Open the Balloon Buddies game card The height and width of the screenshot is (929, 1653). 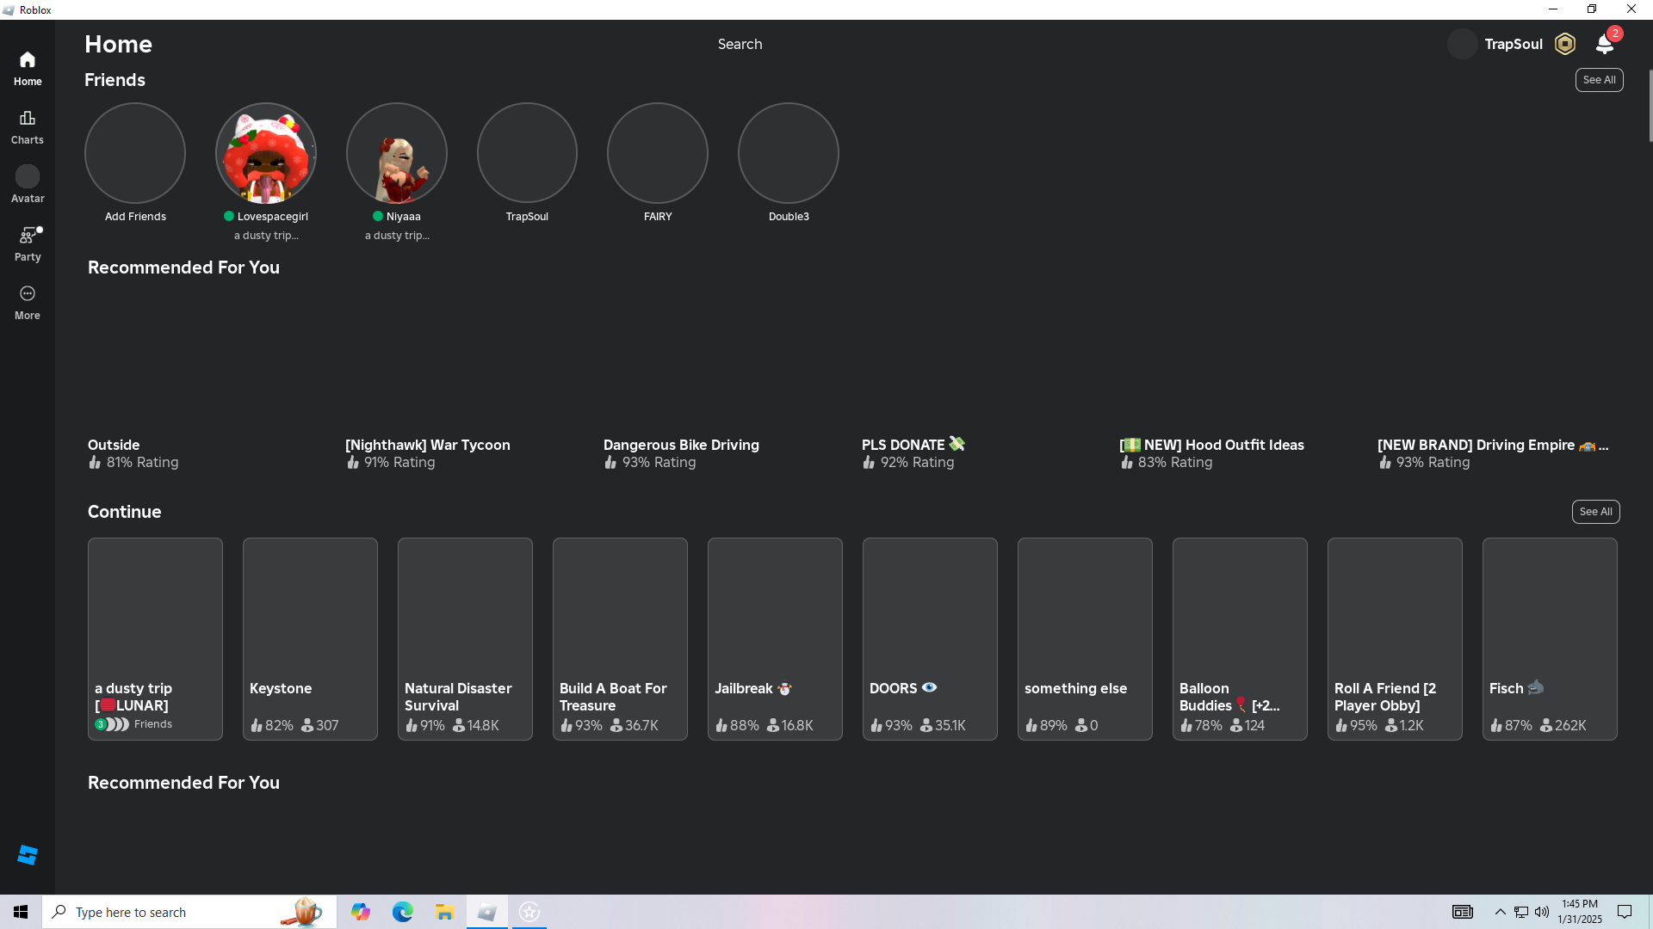tap(1240, 639)
